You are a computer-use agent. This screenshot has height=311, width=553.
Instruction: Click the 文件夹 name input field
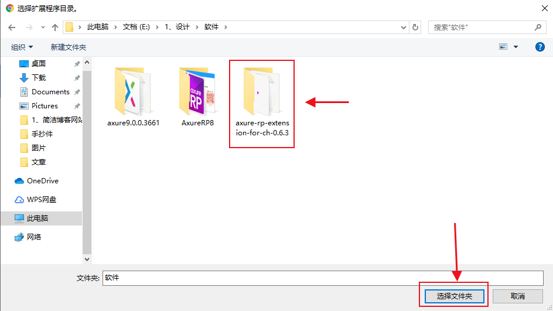[322, 278]
